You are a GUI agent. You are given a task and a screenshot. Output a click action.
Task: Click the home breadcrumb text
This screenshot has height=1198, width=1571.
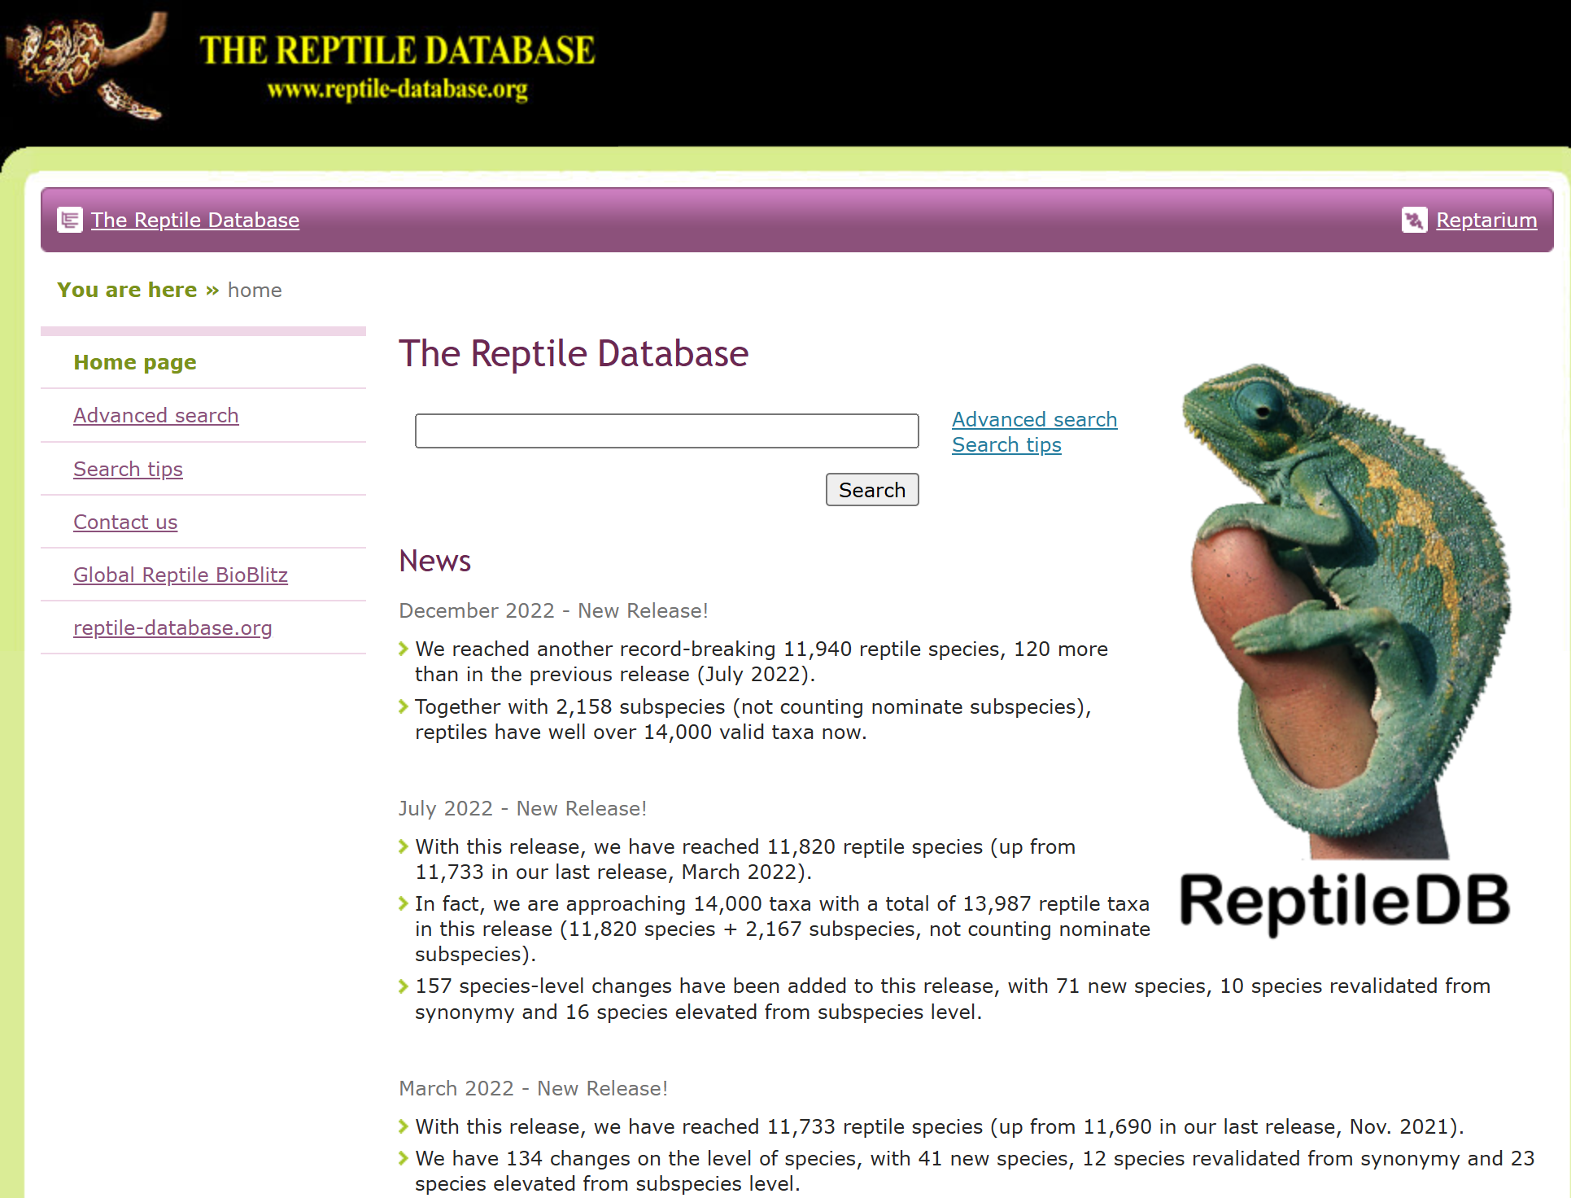(x=255, y=290)
